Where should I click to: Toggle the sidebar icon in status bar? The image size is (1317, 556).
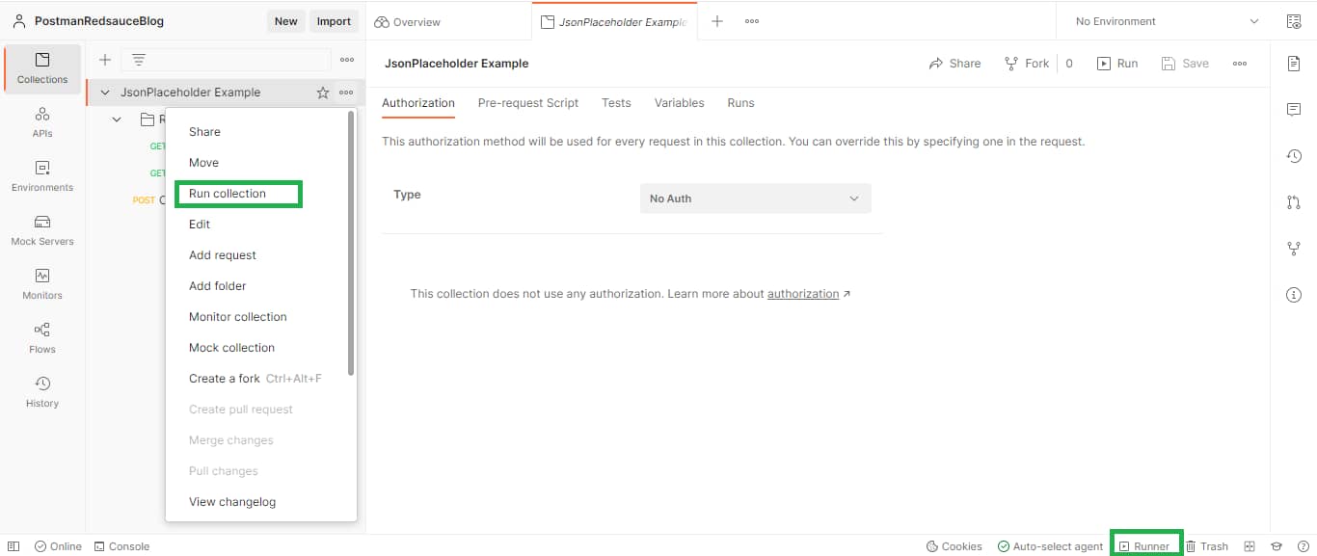(13, 546)
